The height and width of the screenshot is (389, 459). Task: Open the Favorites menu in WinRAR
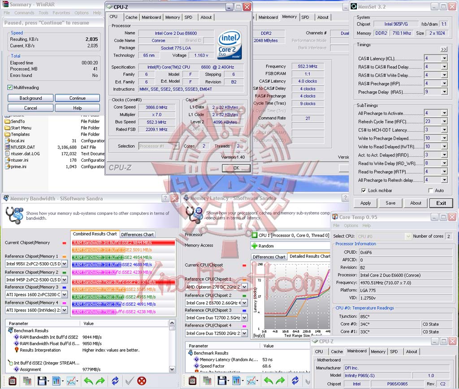click(61, 13)
